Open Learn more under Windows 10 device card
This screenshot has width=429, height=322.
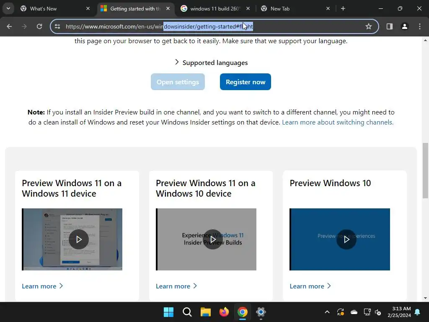click(x=176, y=286)
